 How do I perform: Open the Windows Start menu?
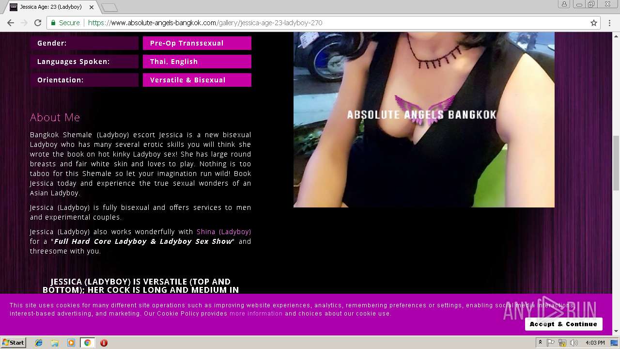[13, 343]
